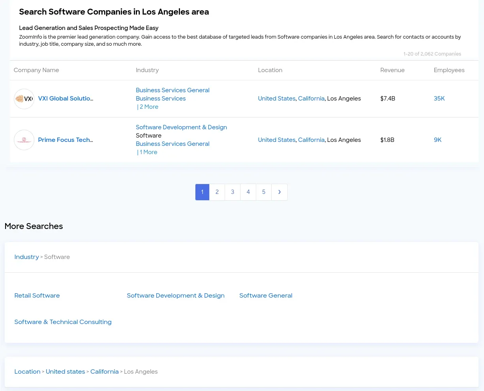484x391 pixels.
Task: Open the Retail Software search
Action: click(37, 295)
